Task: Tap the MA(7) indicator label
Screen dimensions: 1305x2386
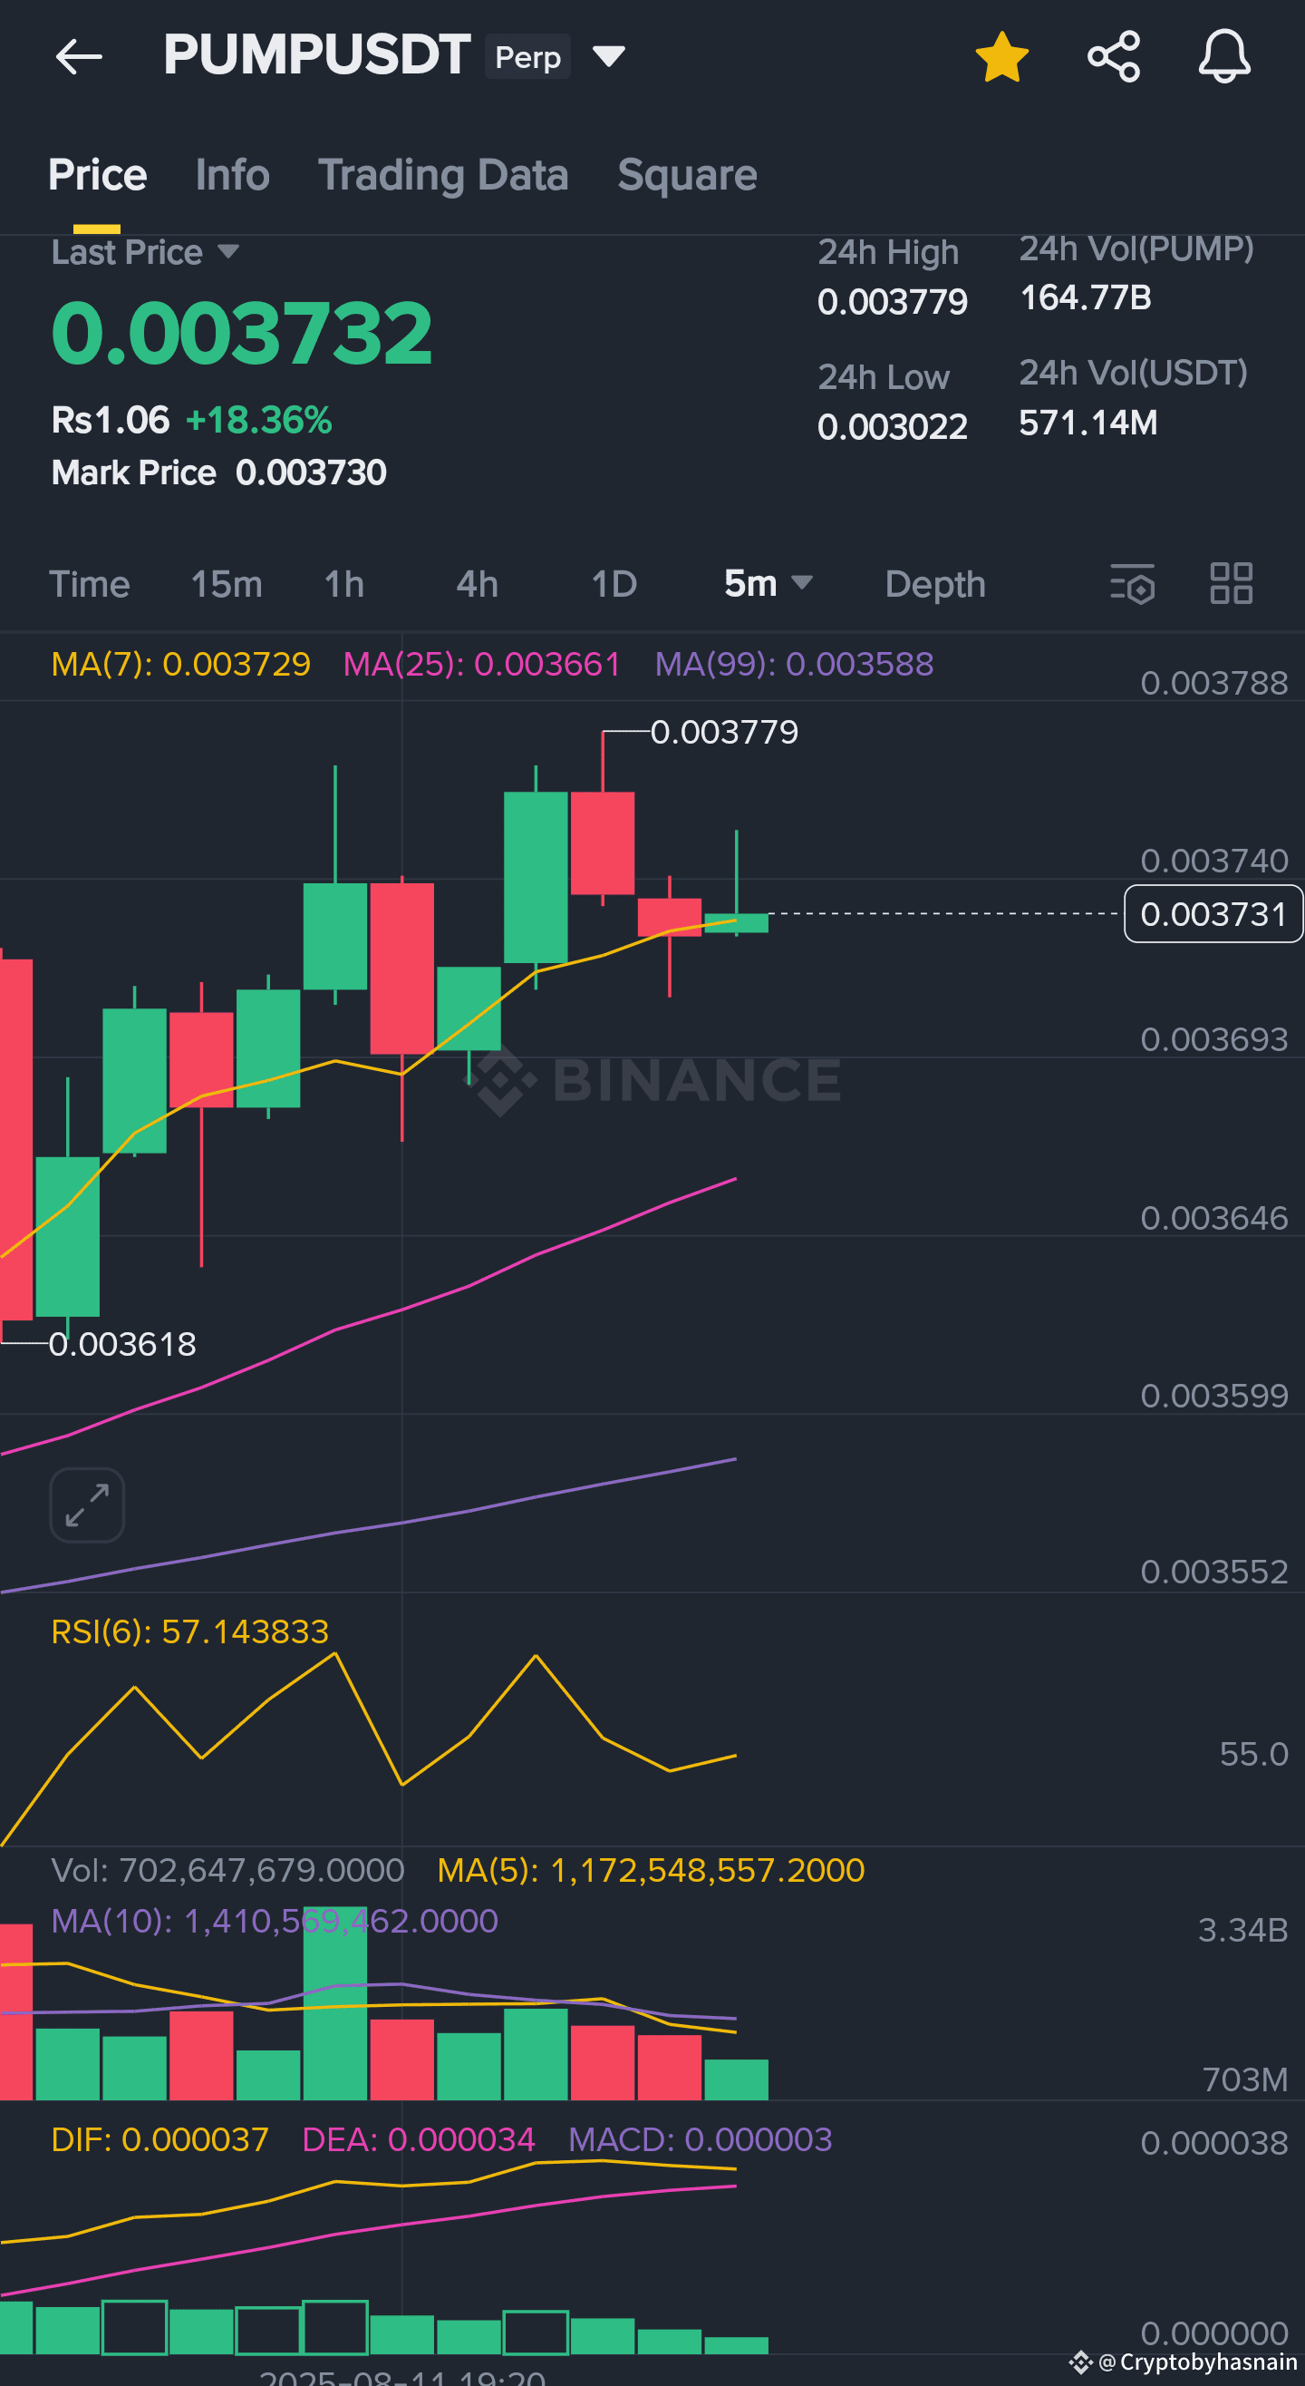Action: [180, 664]
